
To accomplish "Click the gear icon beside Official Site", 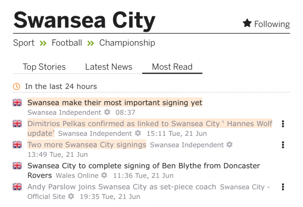I will 71,196.
